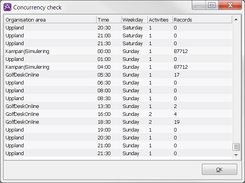
Task: Sort by Time column header
Action: click(x=109, y=20)
